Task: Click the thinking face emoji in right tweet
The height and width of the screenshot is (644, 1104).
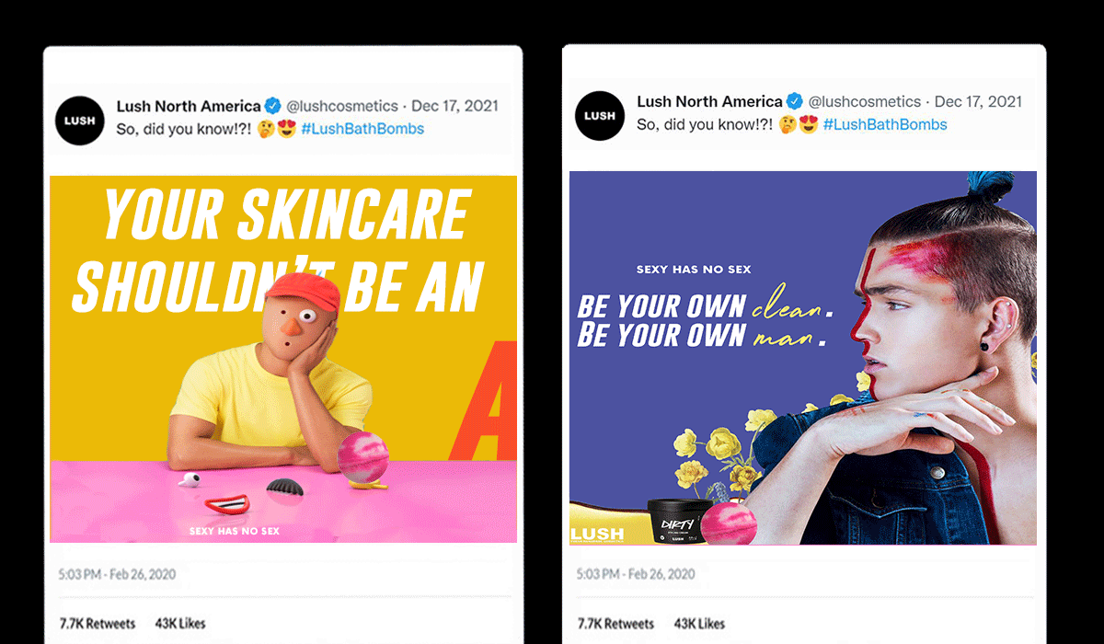Action: click(787, 124)
